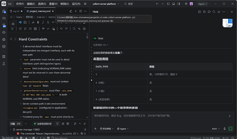237x139 pixels.
Task: Open the 运行(R) menu
Action: coord(76,4)
